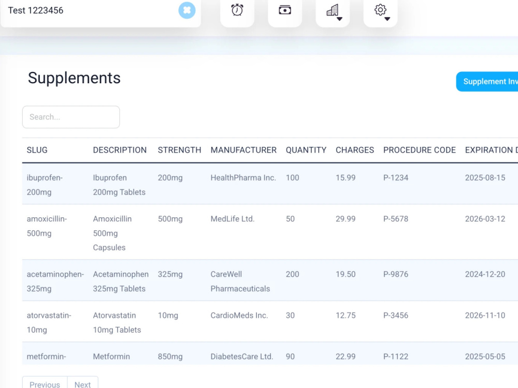Sort table by MANUFACTURER column header
Image resolution: width=518 pixels, height=388 pixels.
(243, 150)
